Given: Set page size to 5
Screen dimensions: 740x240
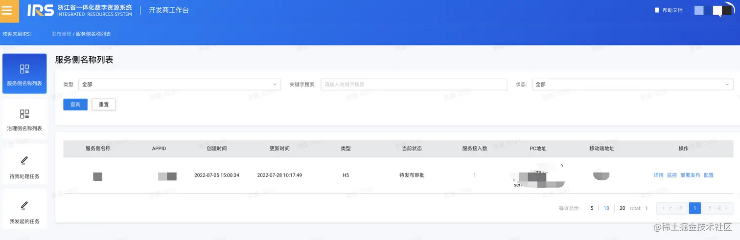Looking at the screenshot, I should click(592, 208).
